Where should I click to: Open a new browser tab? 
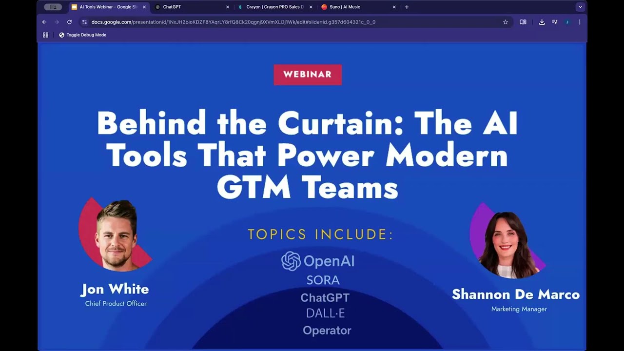407,7
